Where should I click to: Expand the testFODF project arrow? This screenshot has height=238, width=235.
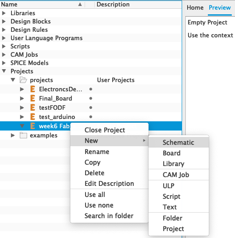tap(22, 107)
